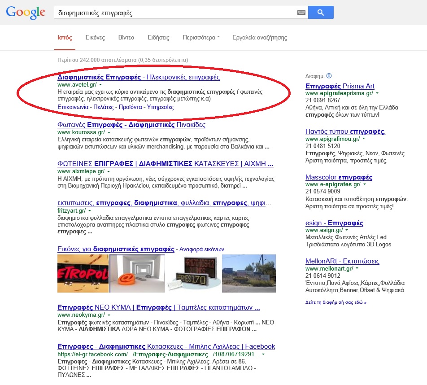This screenshot has width=427, height=385.
Task: Expand the arrow next to www.epigrafesprisma.gr
Action: pos(377,93)
